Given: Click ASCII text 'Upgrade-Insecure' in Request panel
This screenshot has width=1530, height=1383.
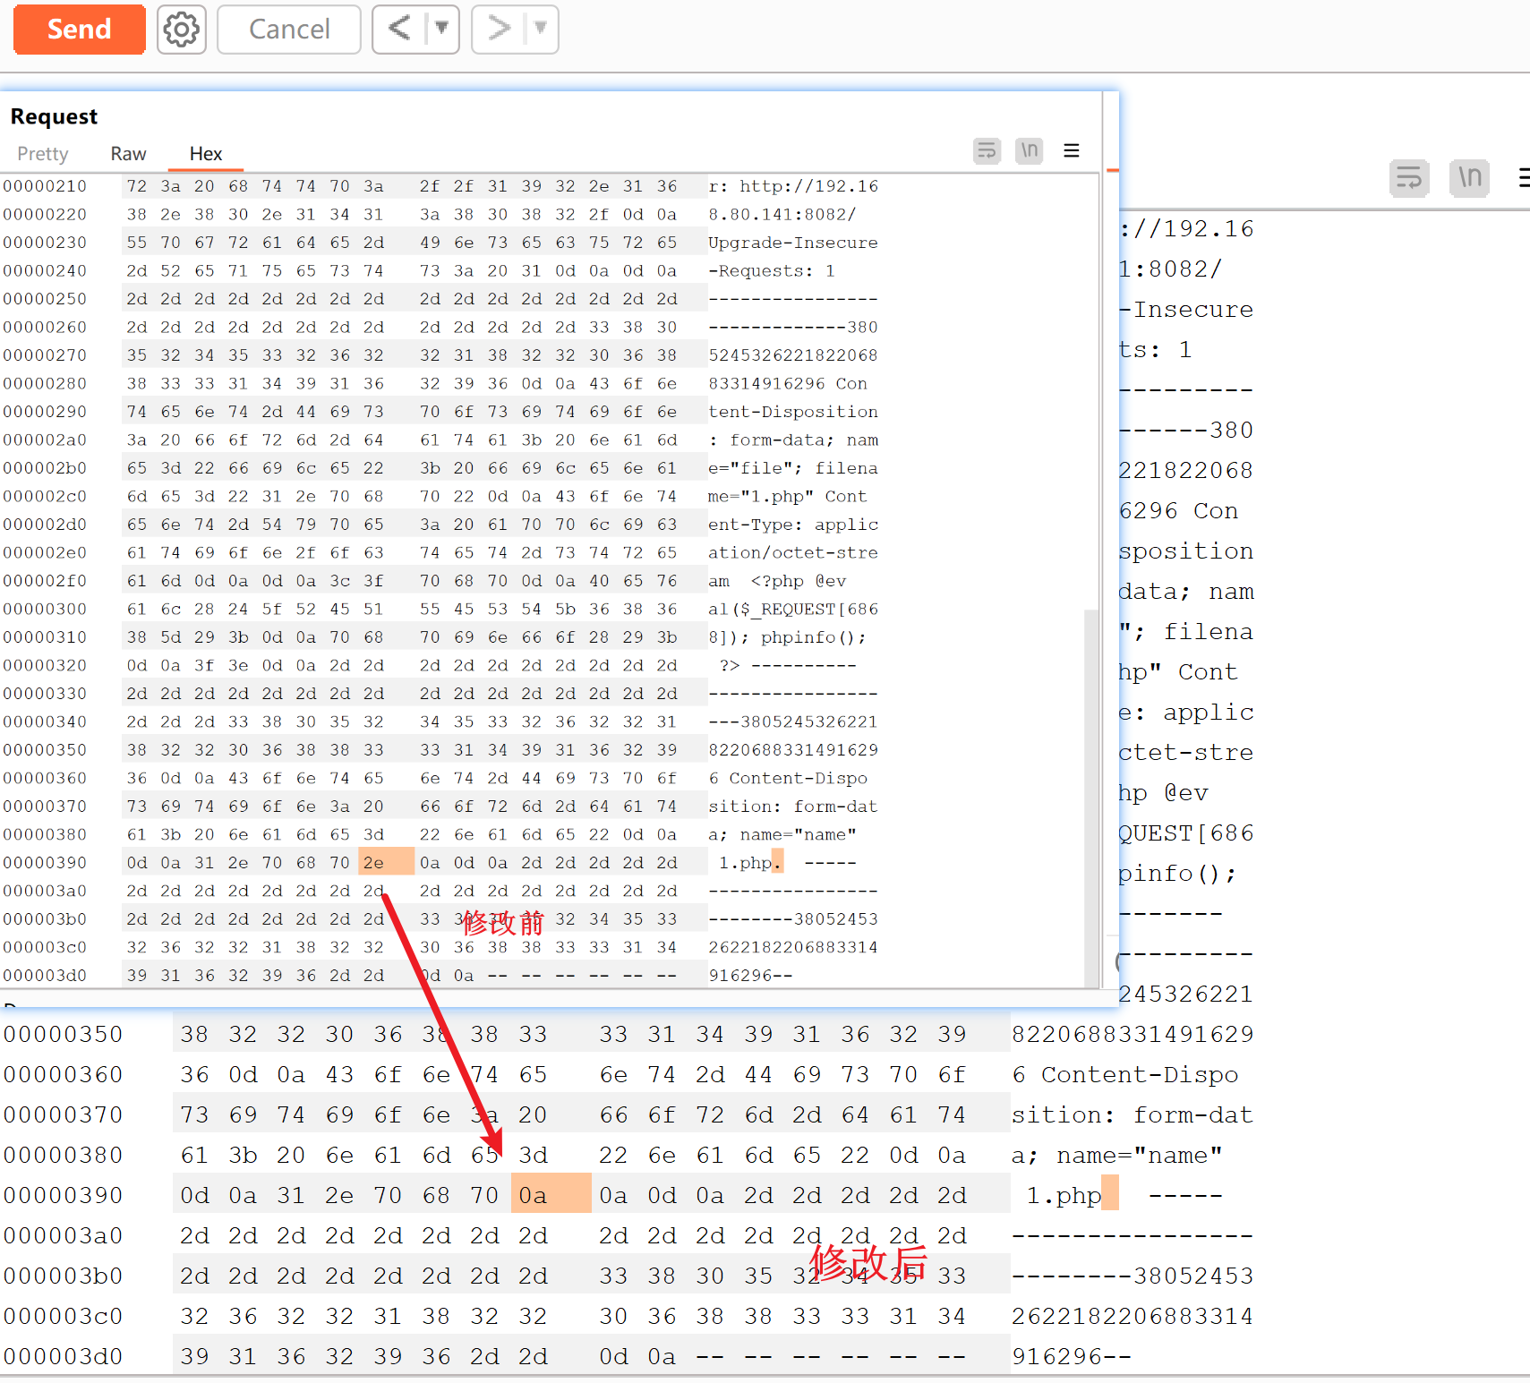Looking at the screenshot, I should tap(793, 243).
